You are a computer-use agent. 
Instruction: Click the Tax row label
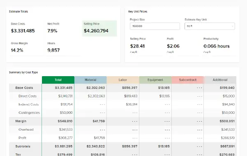coord(18,154)
